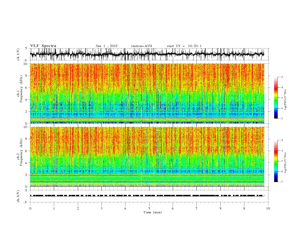The width and height of the screenshot is (302, 234).
Task: Click inside the ch.1 spectrogram panel
Action: [147, 93]
